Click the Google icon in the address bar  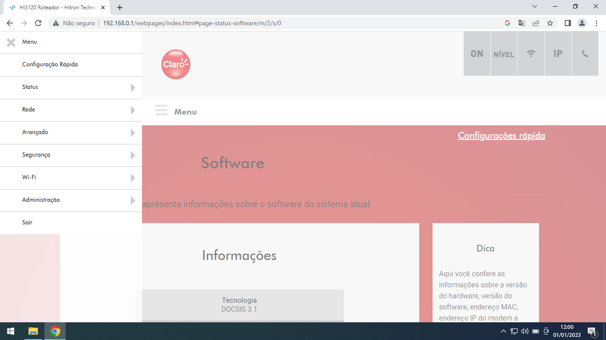[508, 23]
